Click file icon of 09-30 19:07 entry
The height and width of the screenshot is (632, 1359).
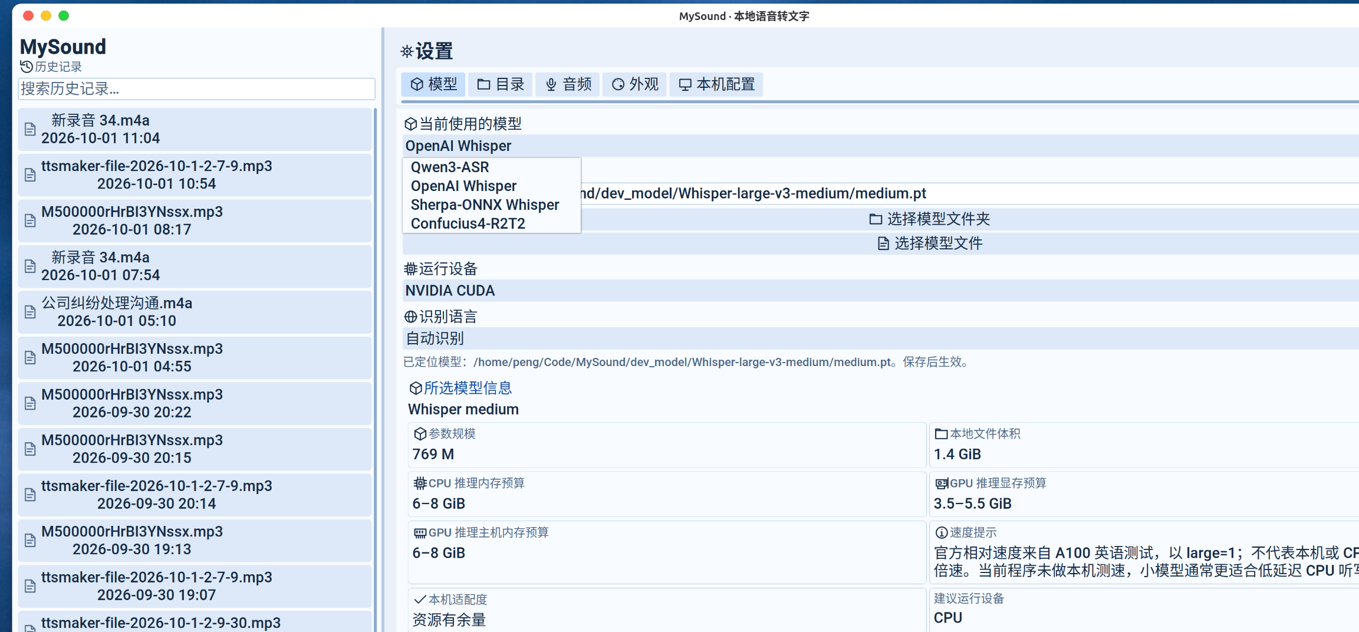point(30,586)
